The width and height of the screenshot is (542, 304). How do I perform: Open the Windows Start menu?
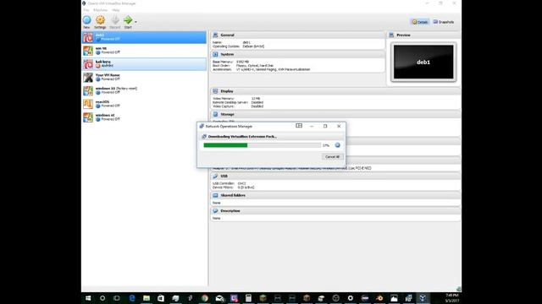88,298
